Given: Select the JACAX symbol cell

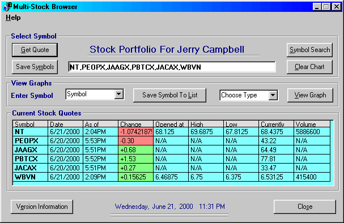Looking at the screenshot, I should click(30, 168).
